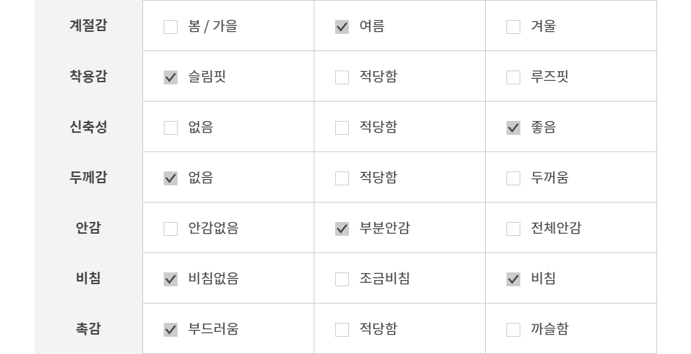Uncheck the 슬림핏 checkbox
This screenshot has width=691, height=354.
coord(171,77)
